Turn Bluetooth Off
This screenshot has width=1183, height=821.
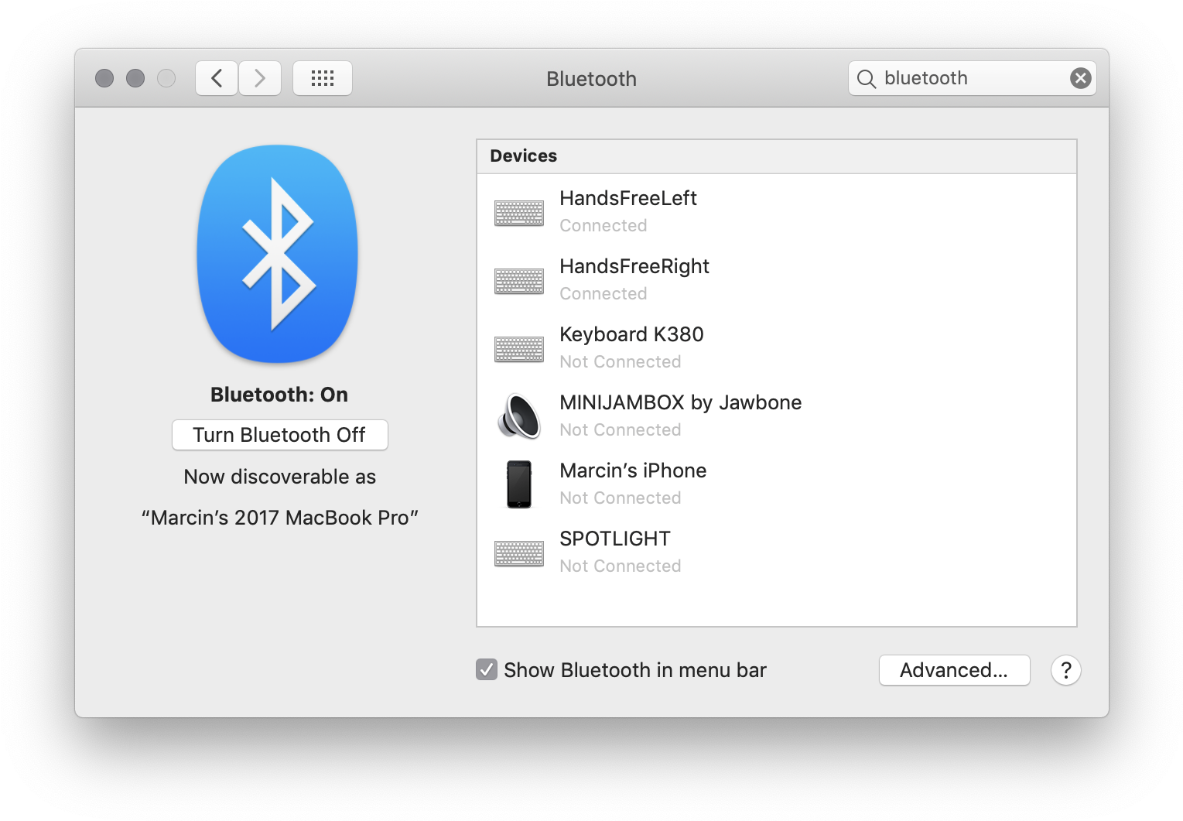pos(279,435)
